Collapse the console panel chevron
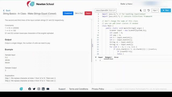Viewport: 172px width, 97px height. click(x=96, y=57)
